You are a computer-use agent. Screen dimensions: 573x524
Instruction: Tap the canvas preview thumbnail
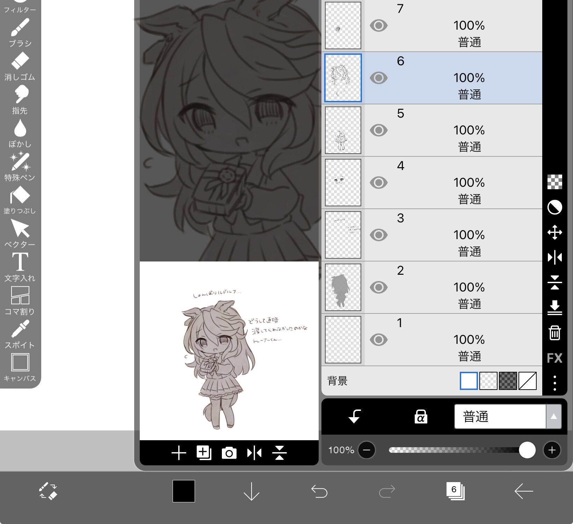[x=229, y=351]
